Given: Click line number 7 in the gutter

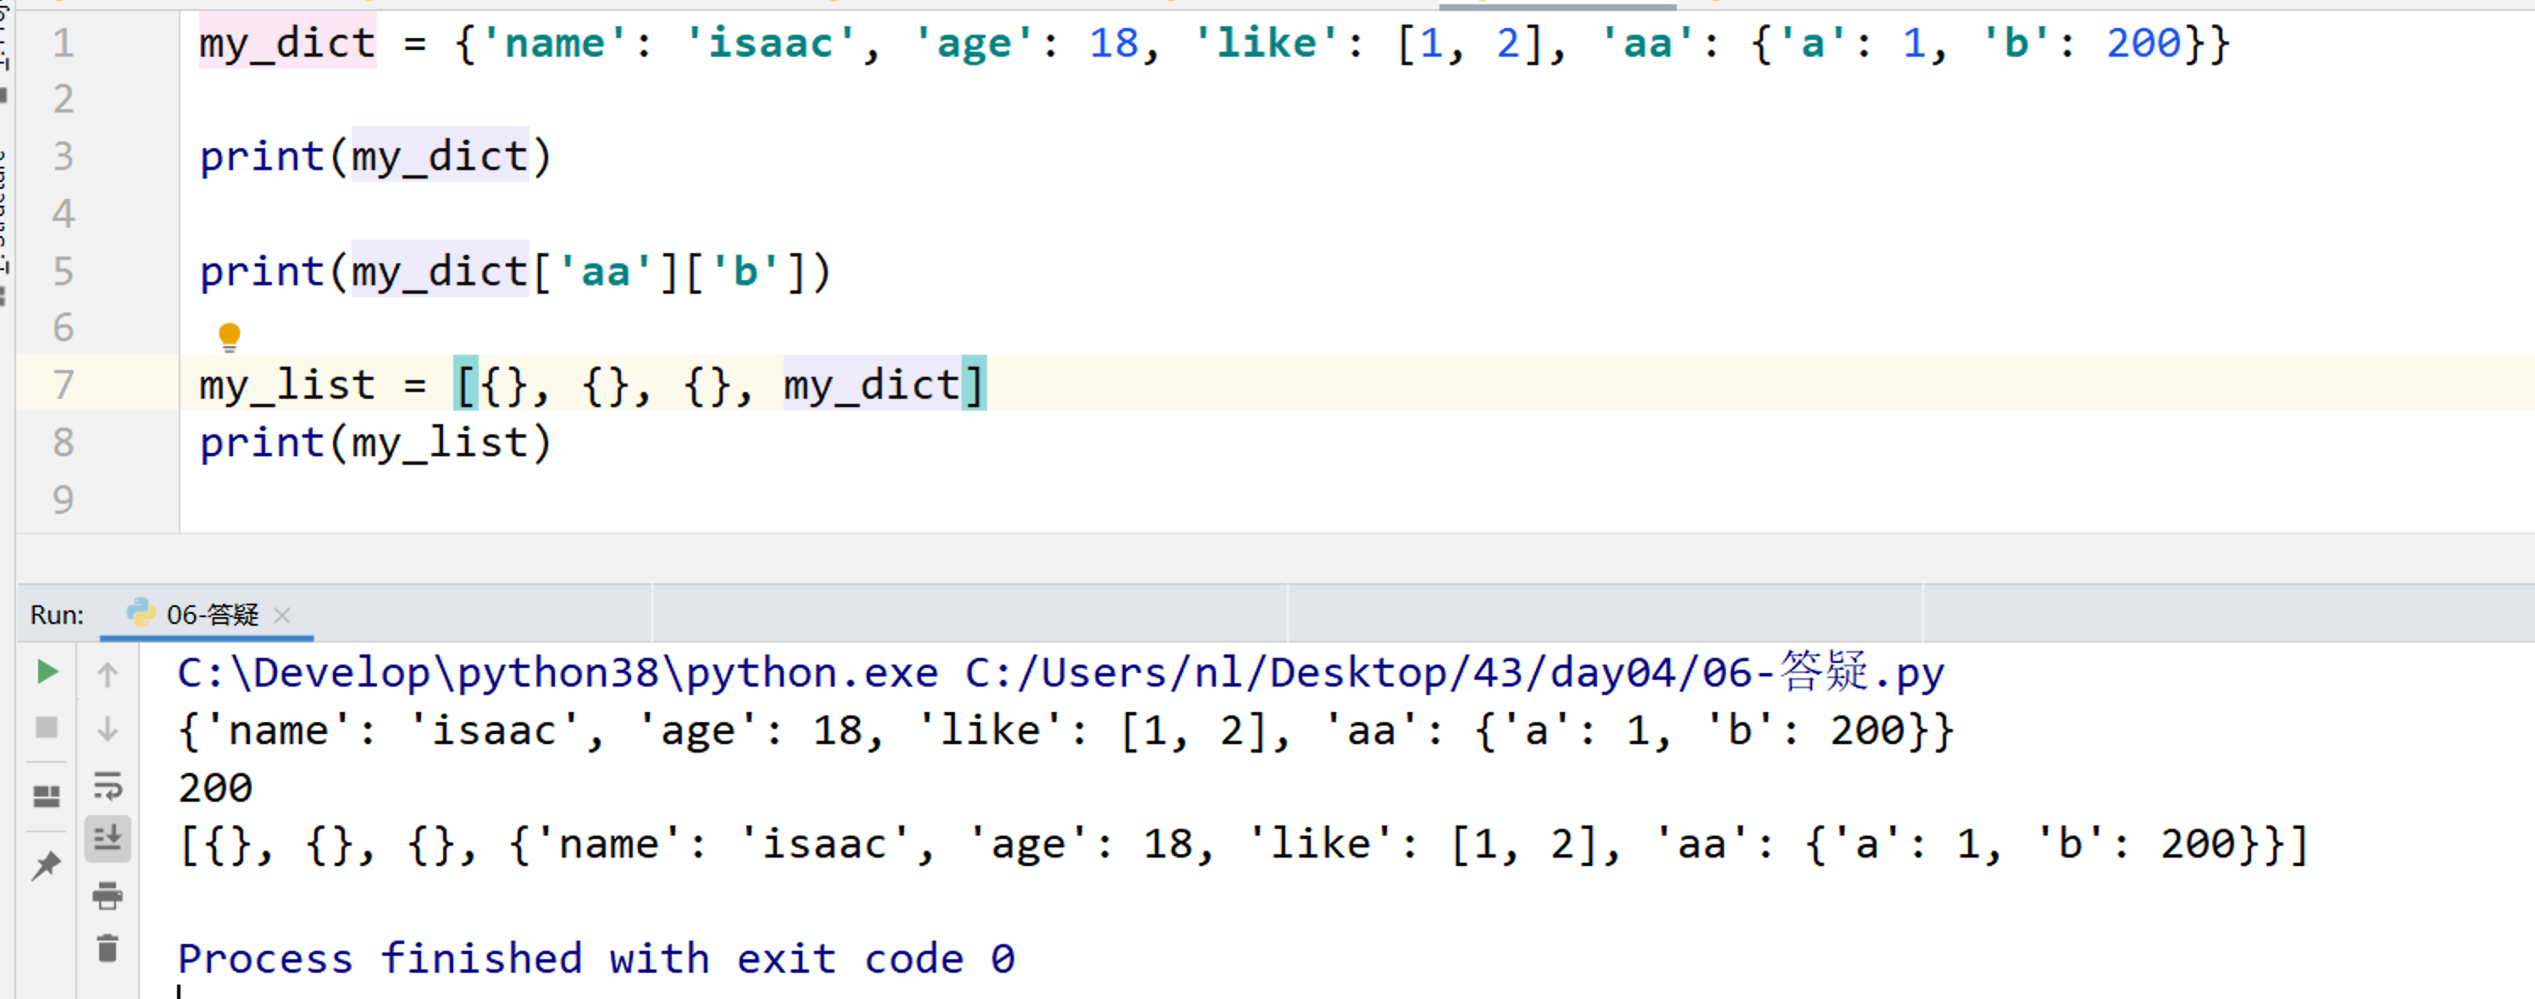Looking at the screenshot, I should pyautogui.click(x=64, y=384).
